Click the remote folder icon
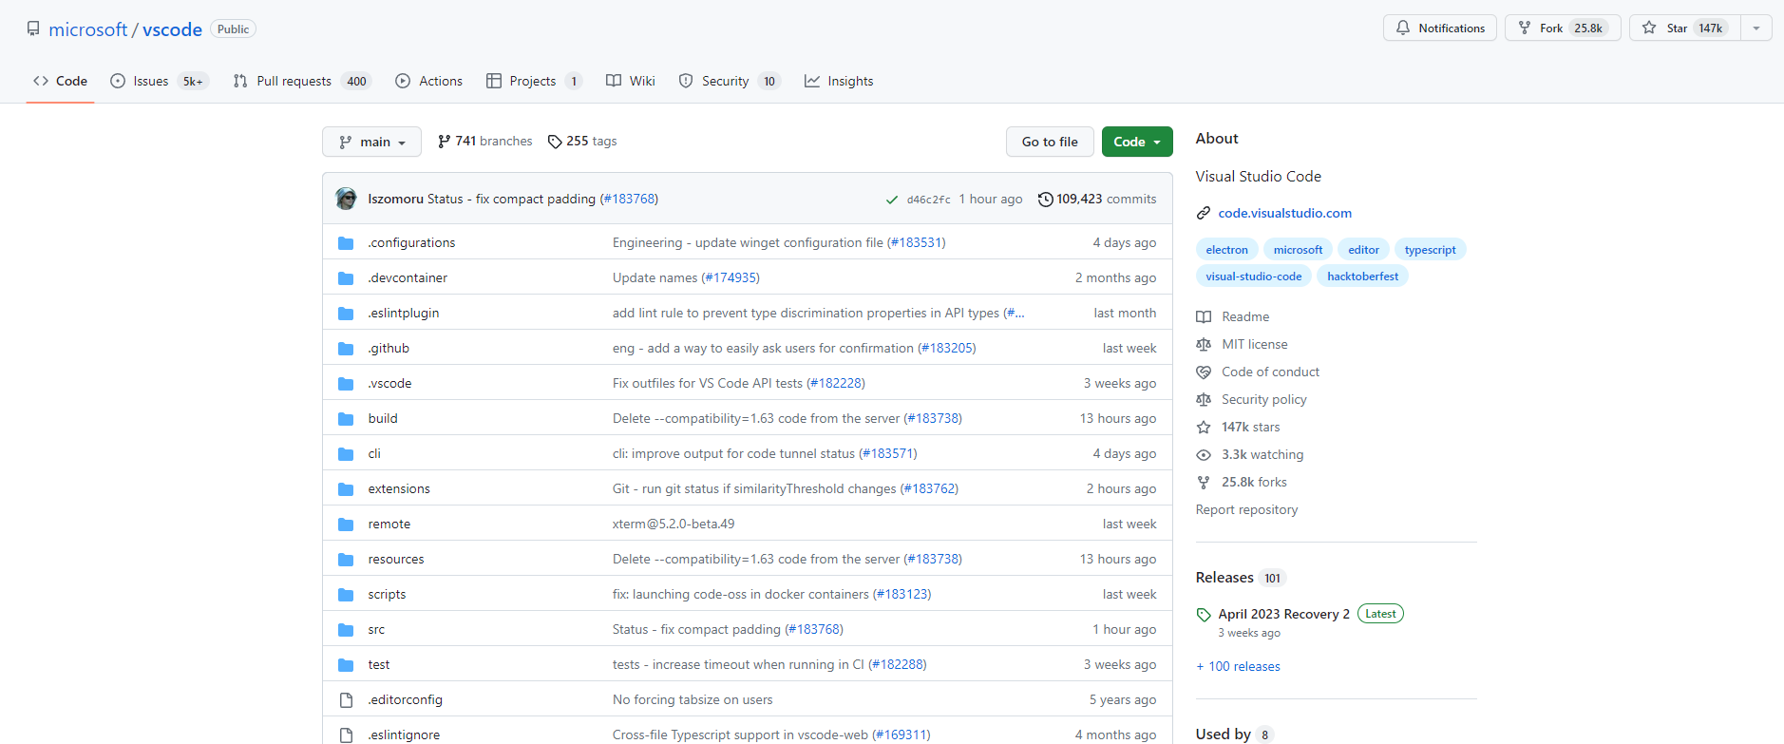Image resolution: width=1784 pixels, height=744 pixels. 346,525
